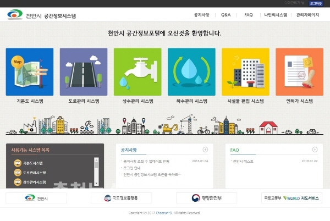The image size is (330, 221).
Task: Click the 인허가 시스템 stamp icon
Action: 299,72
